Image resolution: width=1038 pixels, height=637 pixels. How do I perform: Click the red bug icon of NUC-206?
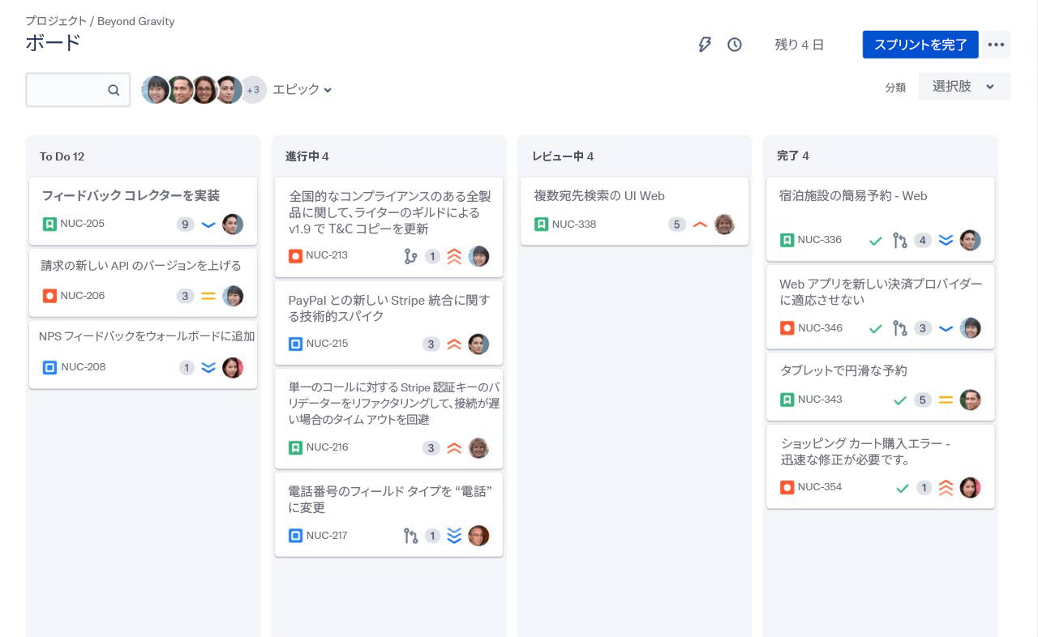coord(49,296)
